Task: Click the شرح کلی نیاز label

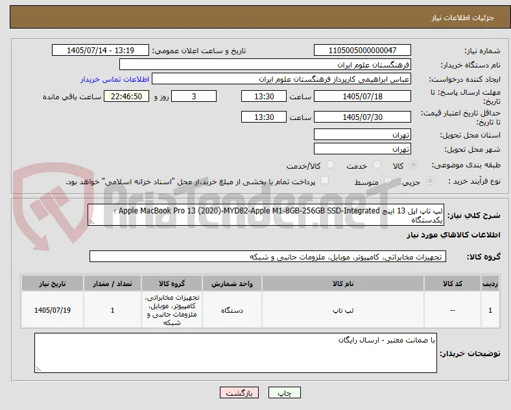Action: pos(474,215)
